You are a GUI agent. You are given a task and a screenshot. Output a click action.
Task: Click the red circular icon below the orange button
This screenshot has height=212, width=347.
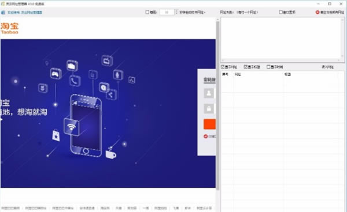click(x=205, y=137)
